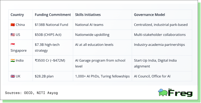Click the ₹3500 Cr funding cell

[x=53, y=63]
